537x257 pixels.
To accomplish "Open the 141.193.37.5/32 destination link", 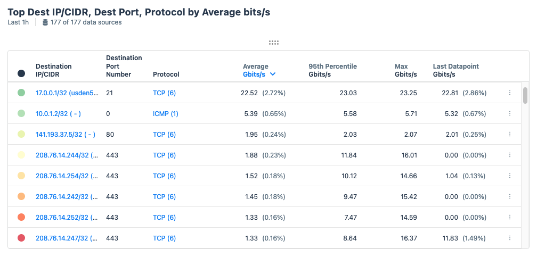I will pos(65,134).
